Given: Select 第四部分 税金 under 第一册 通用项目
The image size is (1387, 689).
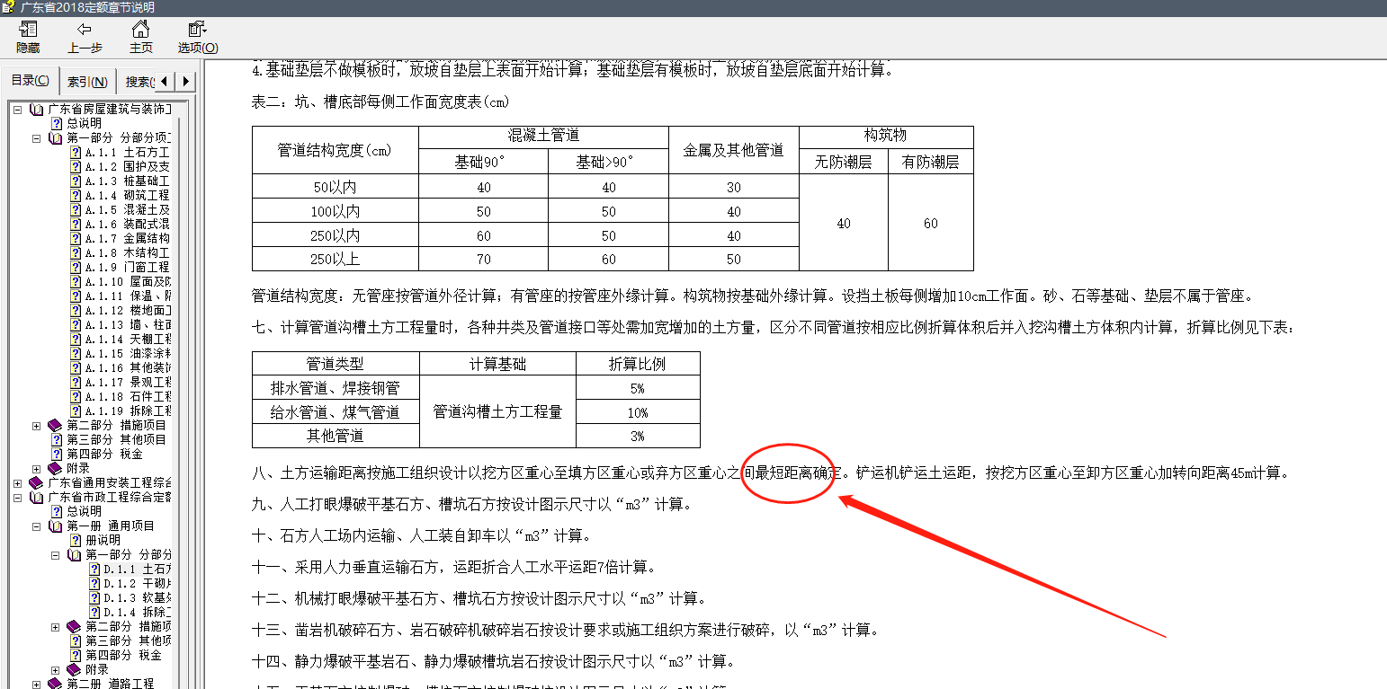Looking at the screenshot, I should [x=123, y=655].
